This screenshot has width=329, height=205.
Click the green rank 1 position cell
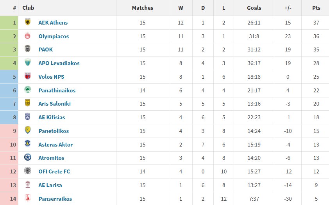tap(9, 23)
